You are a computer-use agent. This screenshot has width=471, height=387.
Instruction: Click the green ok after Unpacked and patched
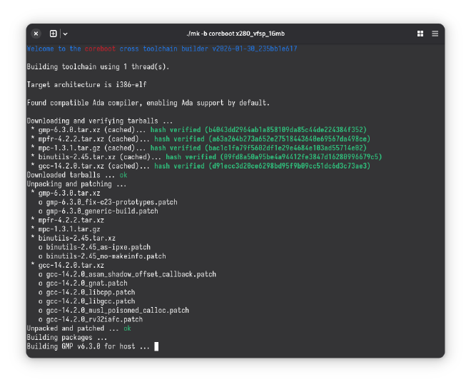click(x=127, y=328)
